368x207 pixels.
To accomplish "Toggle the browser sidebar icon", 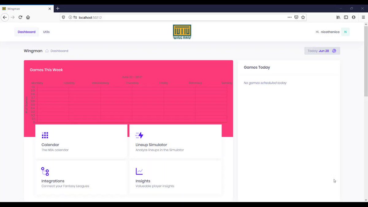I will pos(346,17).
